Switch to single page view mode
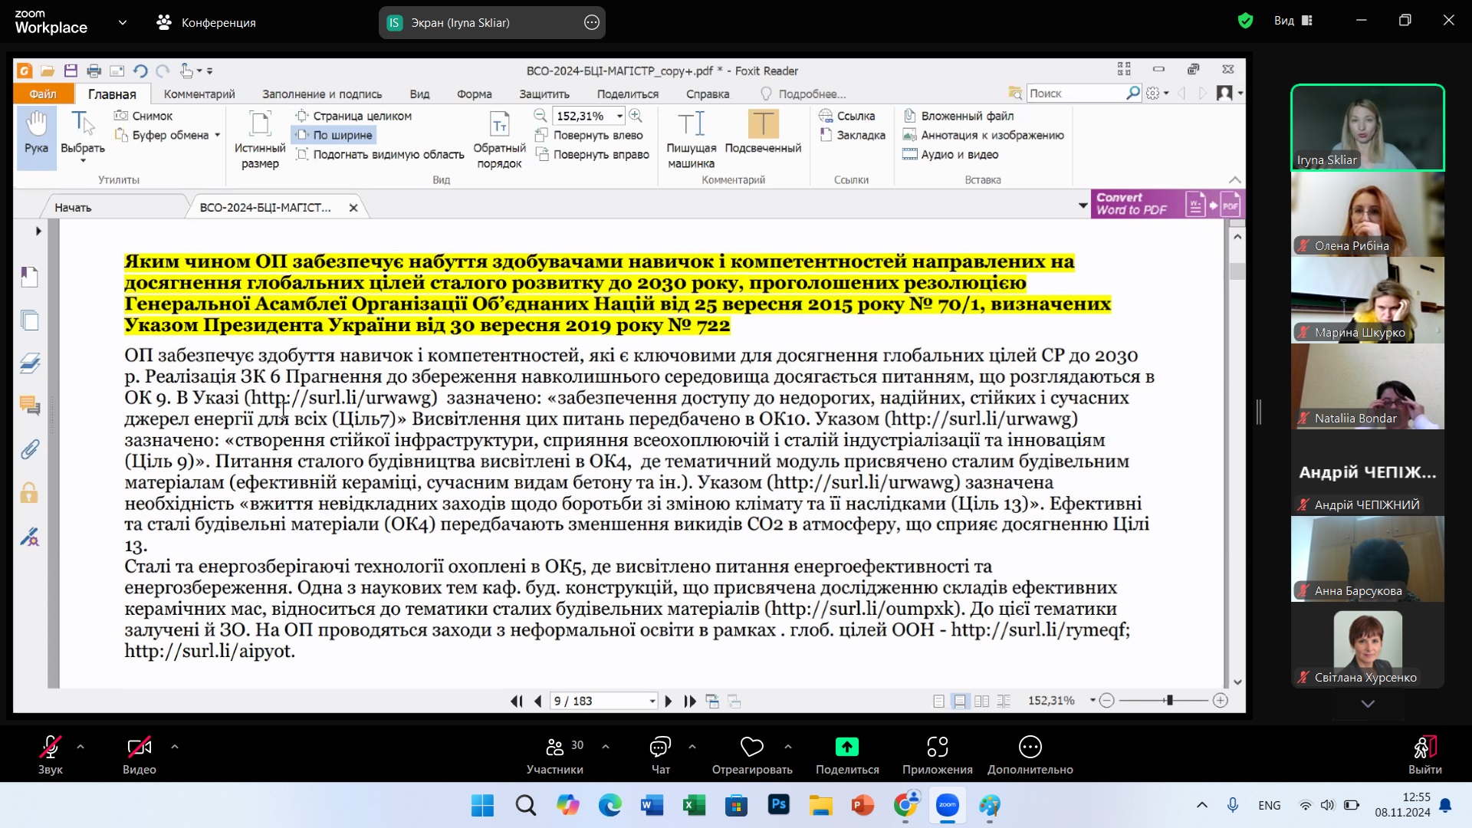 pos(938,701)
